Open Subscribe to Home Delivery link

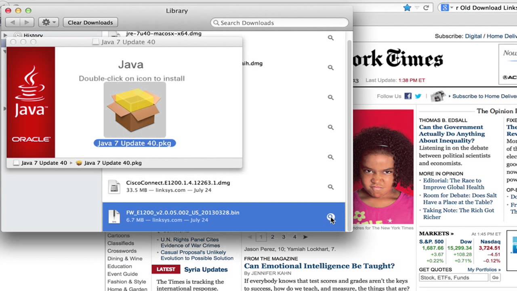(485, 96)
